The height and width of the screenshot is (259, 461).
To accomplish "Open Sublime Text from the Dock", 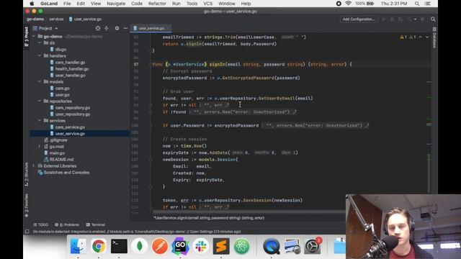I will pyautogui.click(x=221, y=246).
